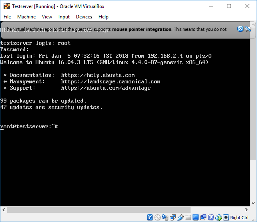Viewport: 257px width, 222px height.
Task: Click the horizontal scrollbar right arrow
Action: pyautogui.click(x=247, y=210)
